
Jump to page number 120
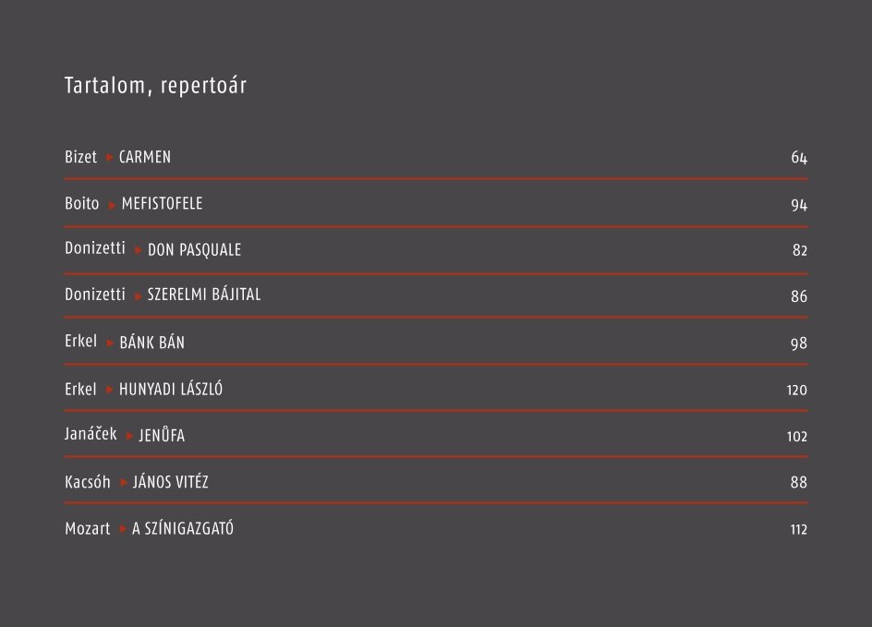coord(796,391)
